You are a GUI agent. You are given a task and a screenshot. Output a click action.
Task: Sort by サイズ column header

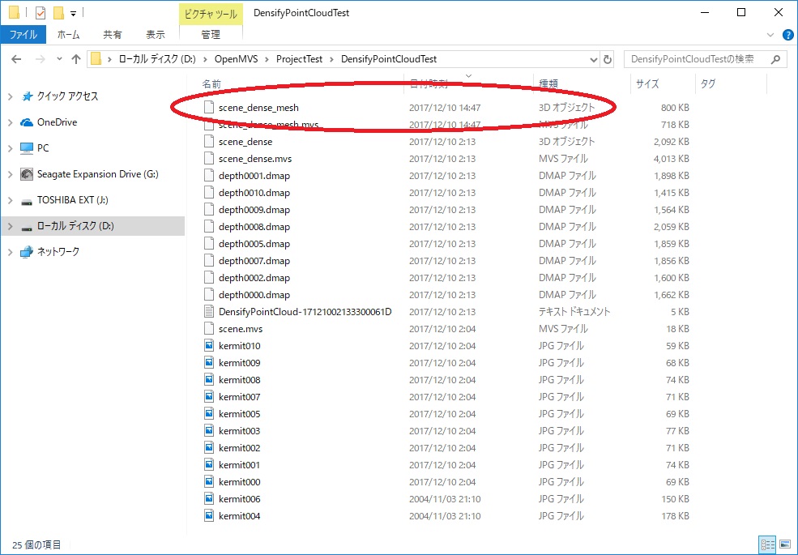point(647,84)
